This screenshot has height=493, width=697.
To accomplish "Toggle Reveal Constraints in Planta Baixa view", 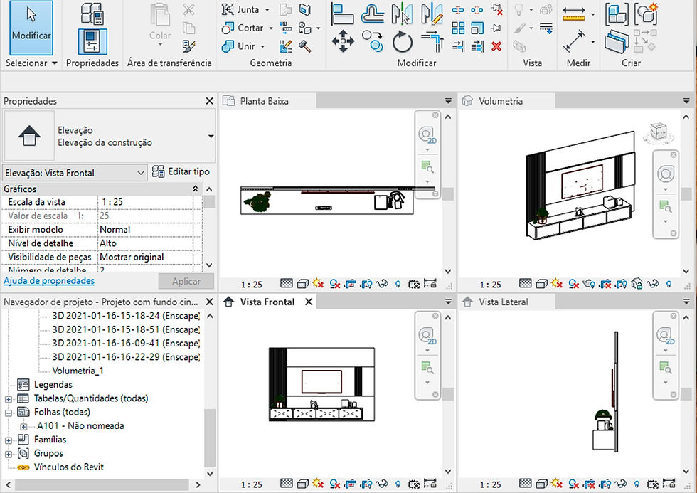I will [x=430, y=284].
